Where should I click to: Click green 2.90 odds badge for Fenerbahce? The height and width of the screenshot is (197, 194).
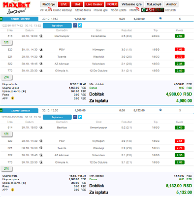click(x=180, y=36)
